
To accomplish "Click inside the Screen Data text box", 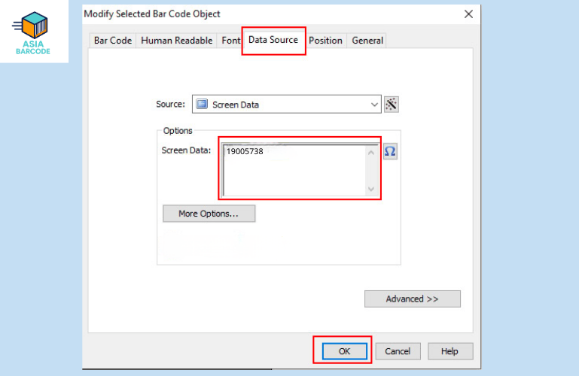I will coord(294,170).
